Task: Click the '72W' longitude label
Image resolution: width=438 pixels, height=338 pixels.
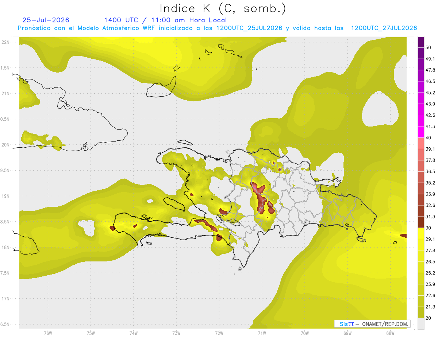Action: coord(219,333)
